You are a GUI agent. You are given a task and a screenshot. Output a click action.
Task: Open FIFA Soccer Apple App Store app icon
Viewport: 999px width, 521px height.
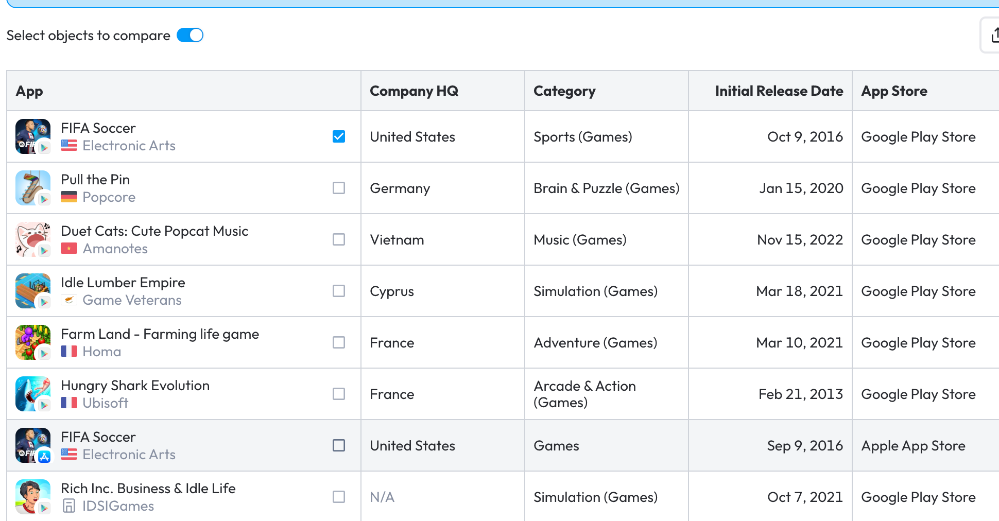[x=33, y=445]
